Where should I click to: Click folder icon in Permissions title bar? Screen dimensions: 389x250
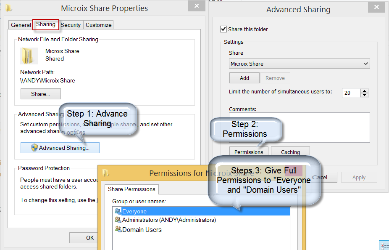[x=106, y=173]
